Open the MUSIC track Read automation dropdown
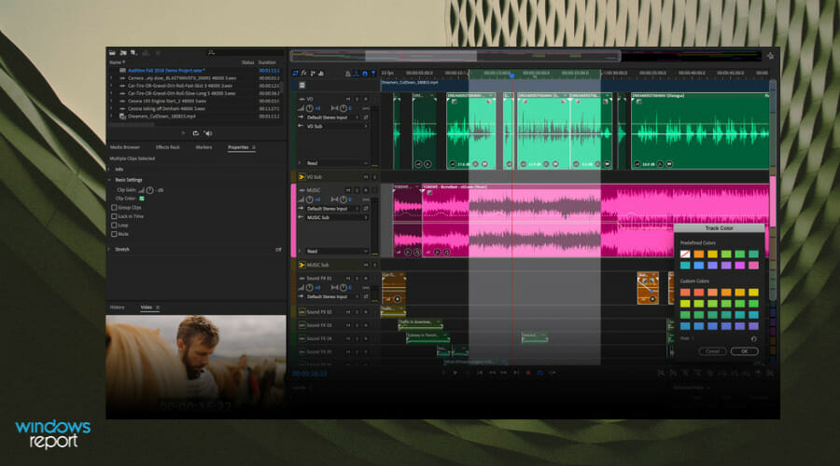Viewport: 840px width, 466px height. (x=334, y=251)
